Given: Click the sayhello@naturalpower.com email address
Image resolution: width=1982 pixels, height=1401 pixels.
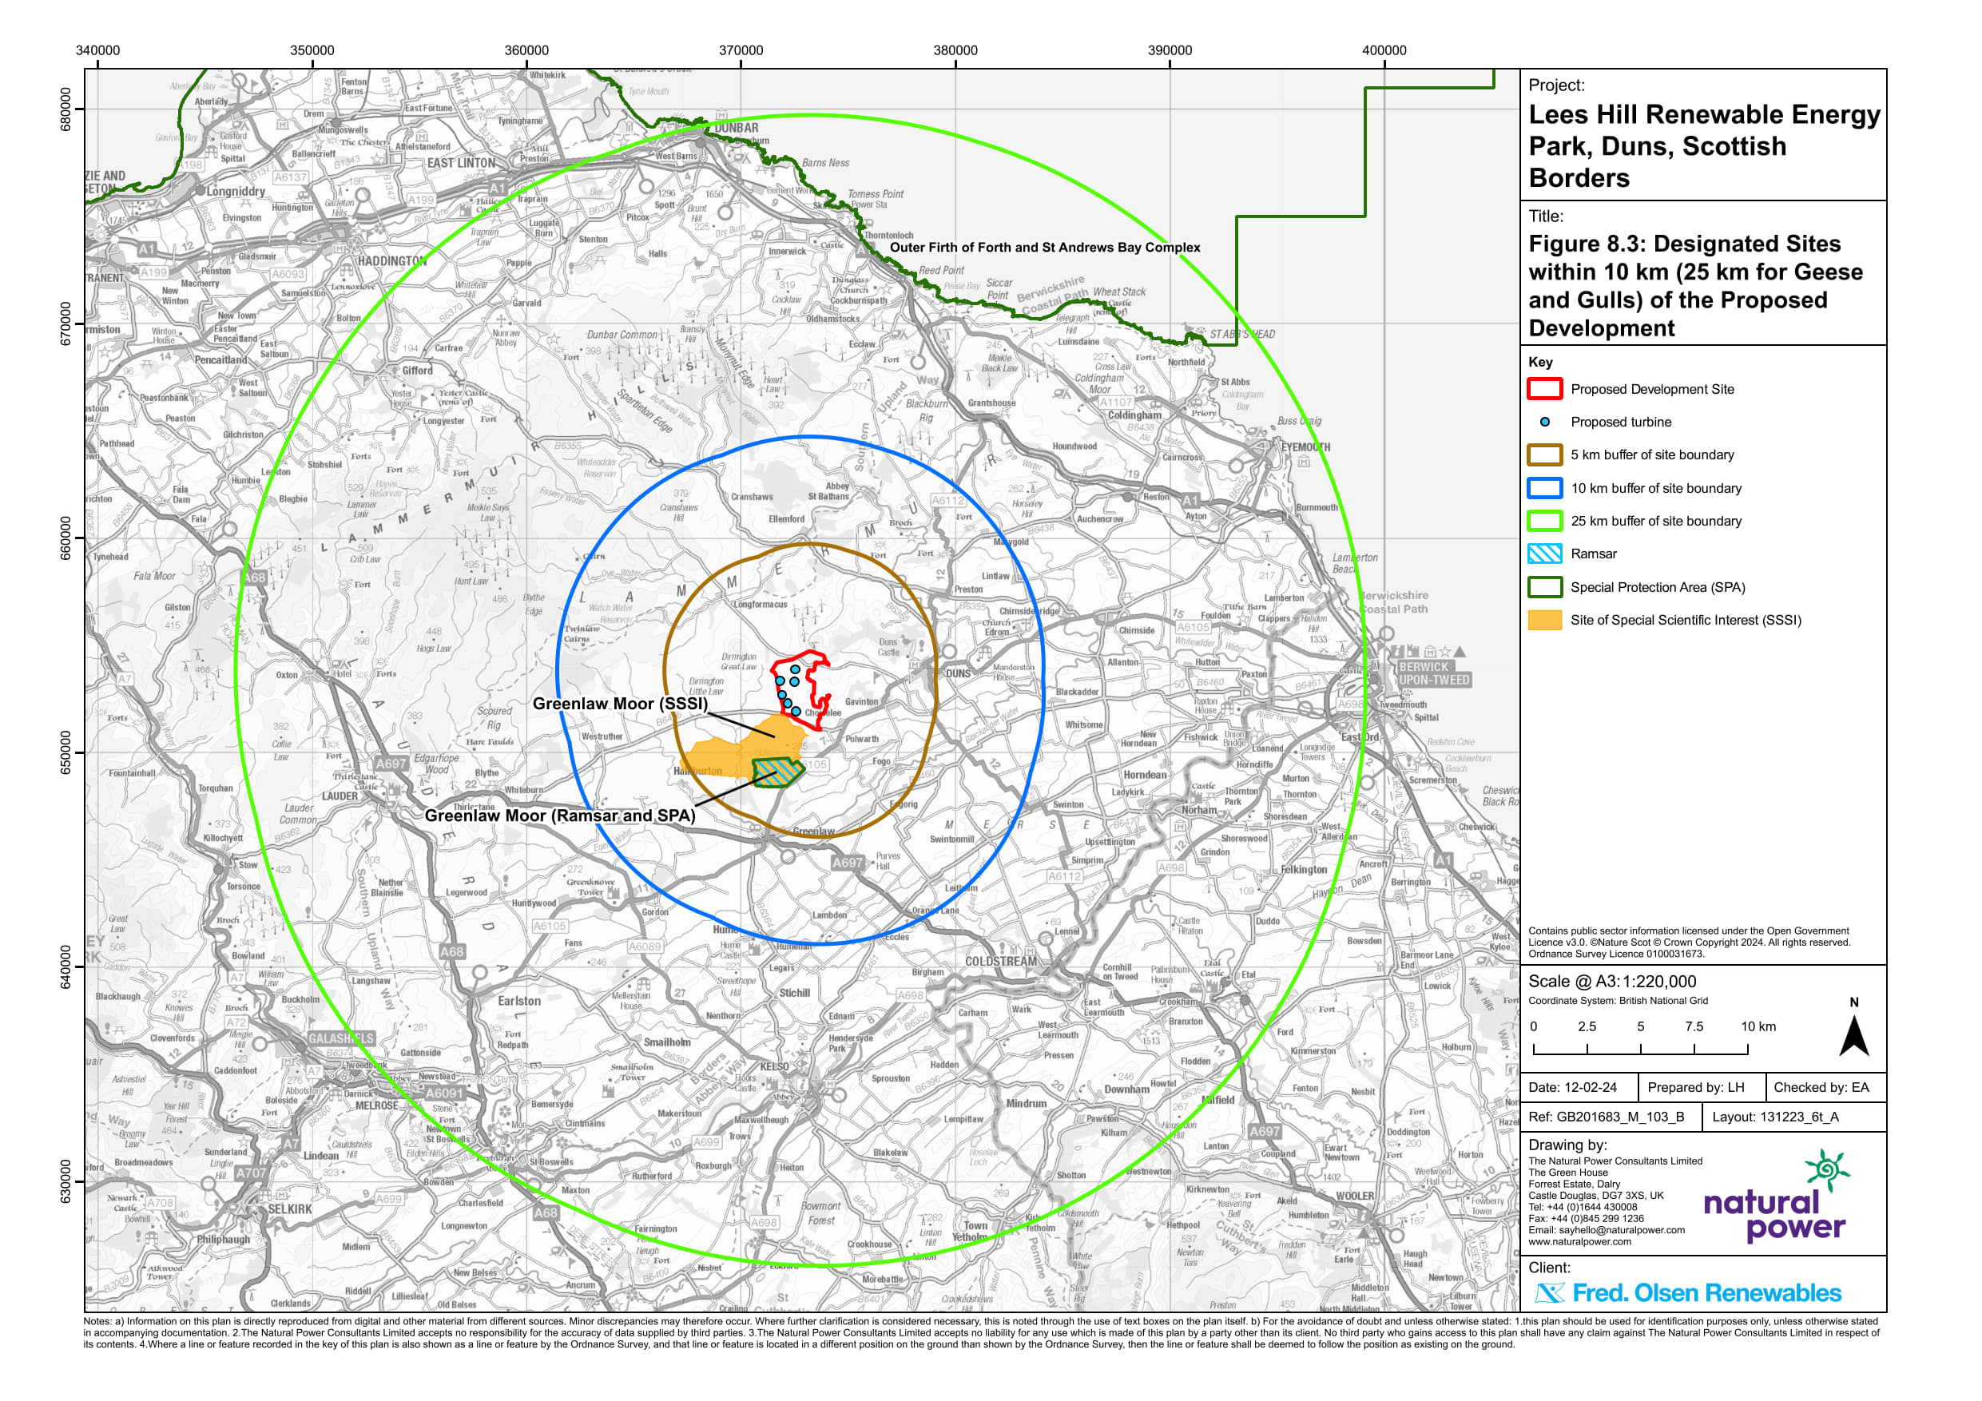Looking at the screenshot, I should (x=1621, y=1230).
